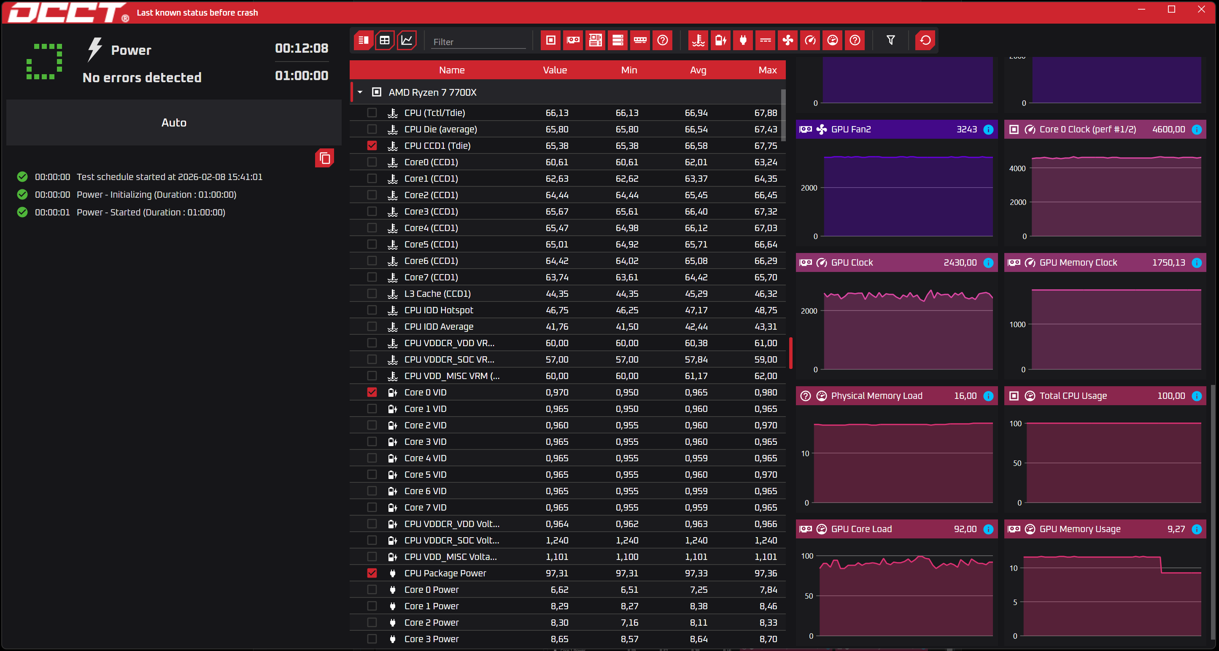Check the Core 1 Power checkbox
Viewport: 1219px width, 651px height.
coord(372,606)
